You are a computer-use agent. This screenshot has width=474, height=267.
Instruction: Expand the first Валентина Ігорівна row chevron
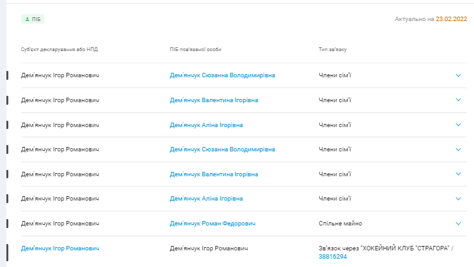click(x=458, y=100)
